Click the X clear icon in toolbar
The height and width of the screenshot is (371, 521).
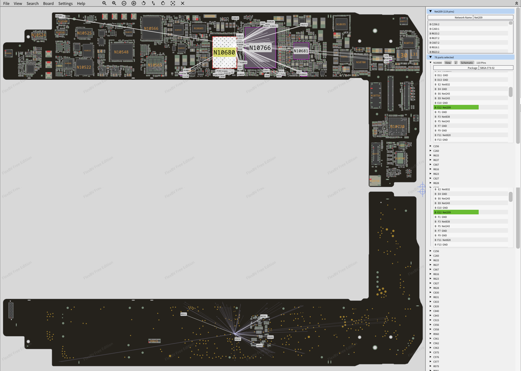[183, 3]
